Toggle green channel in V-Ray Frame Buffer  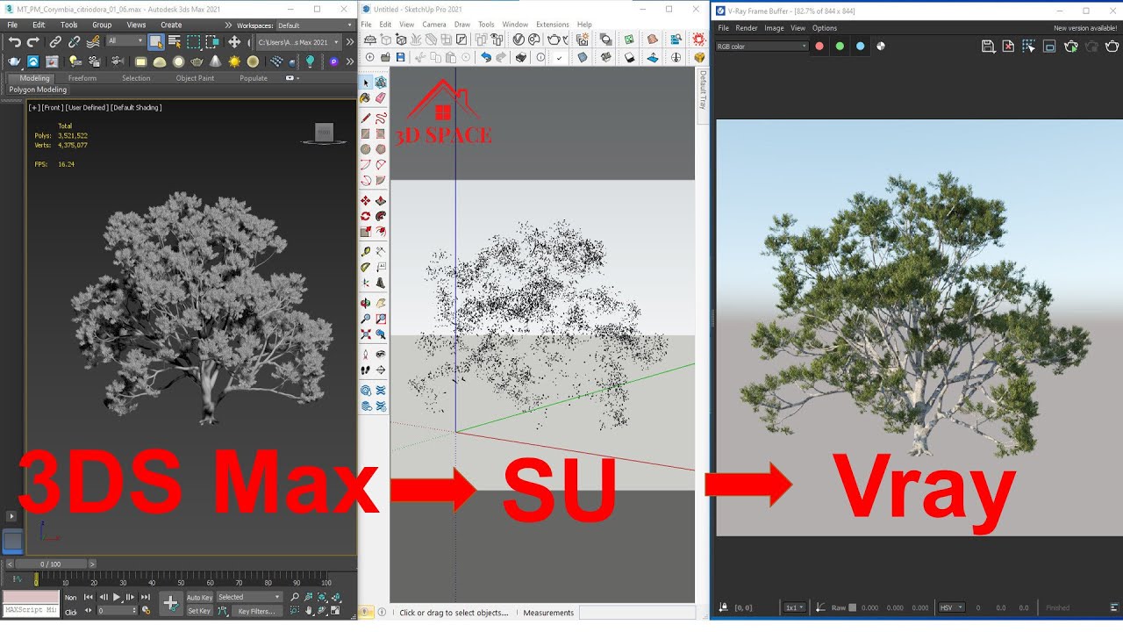(x=840, y=47)
